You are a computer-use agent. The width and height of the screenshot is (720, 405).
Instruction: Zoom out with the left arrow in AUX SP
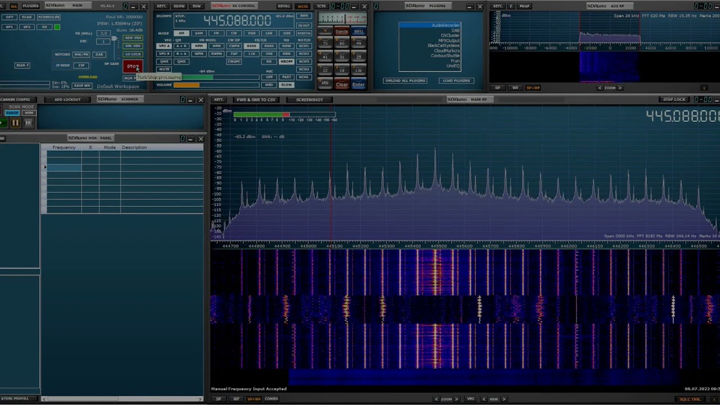[x=600, y=88]
